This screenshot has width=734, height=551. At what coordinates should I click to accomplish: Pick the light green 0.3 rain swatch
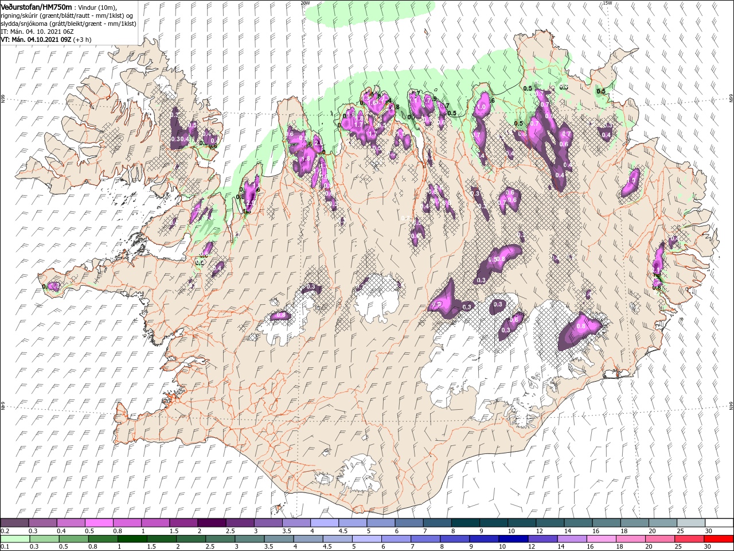click(44, 539)
